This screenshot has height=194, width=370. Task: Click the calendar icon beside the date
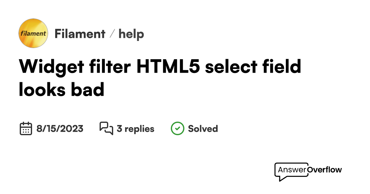(26, 128)
